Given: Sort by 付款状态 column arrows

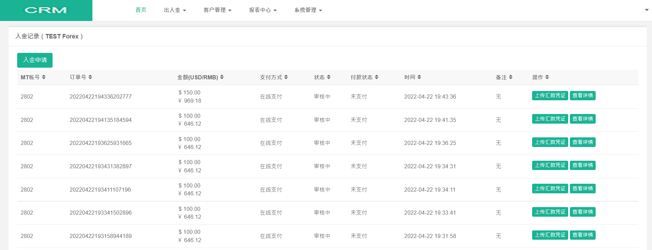Looking at the screenshot, I should [376, 77].
